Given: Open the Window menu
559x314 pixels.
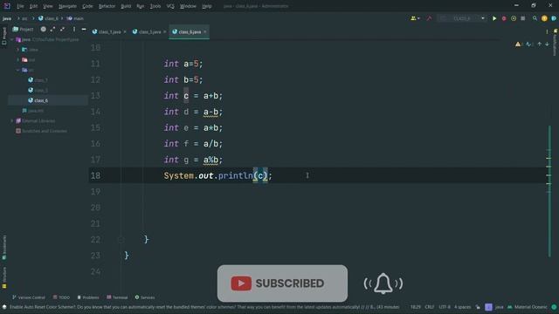Looking at the screenshot, I should pos(188,6).
